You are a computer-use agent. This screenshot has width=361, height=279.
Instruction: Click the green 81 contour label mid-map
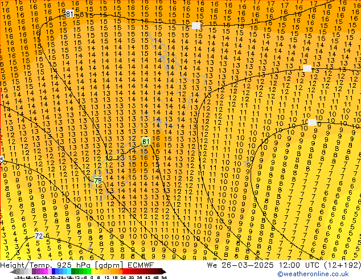pyautogui.click(x=146, y=141)
